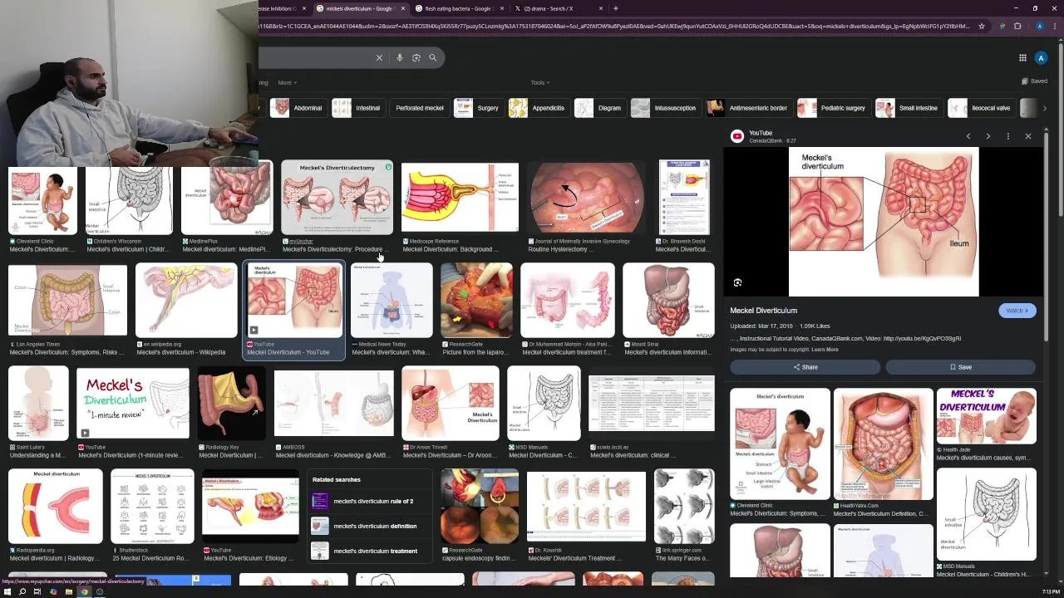The image size is (1064, 598).
Task: Clear the search box with the X icon
Action: click(x=379, y=57)
